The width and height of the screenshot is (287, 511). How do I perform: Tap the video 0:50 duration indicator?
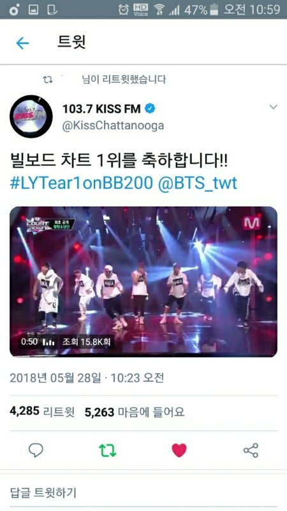[29, 342]
